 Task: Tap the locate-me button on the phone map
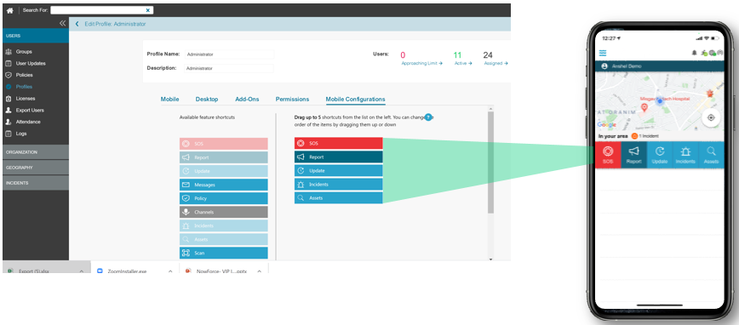pos(711,117)
